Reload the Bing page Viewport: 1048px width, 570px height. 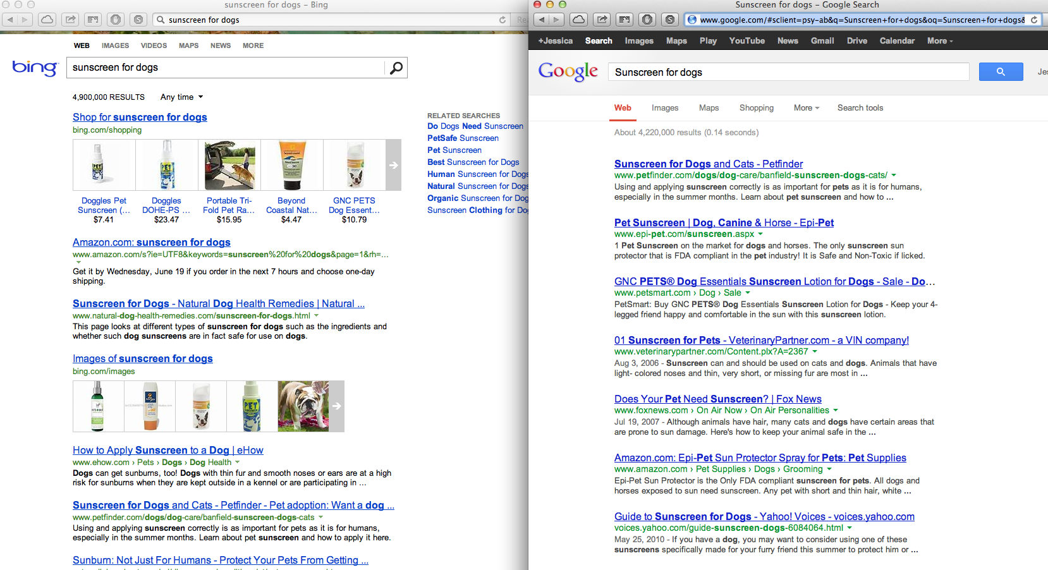pos(503,20)
